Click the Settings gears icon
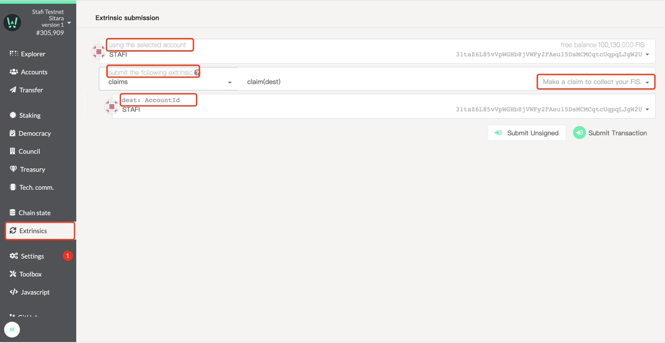The width and height of the screenshot is (665, 343). [14, 256]
